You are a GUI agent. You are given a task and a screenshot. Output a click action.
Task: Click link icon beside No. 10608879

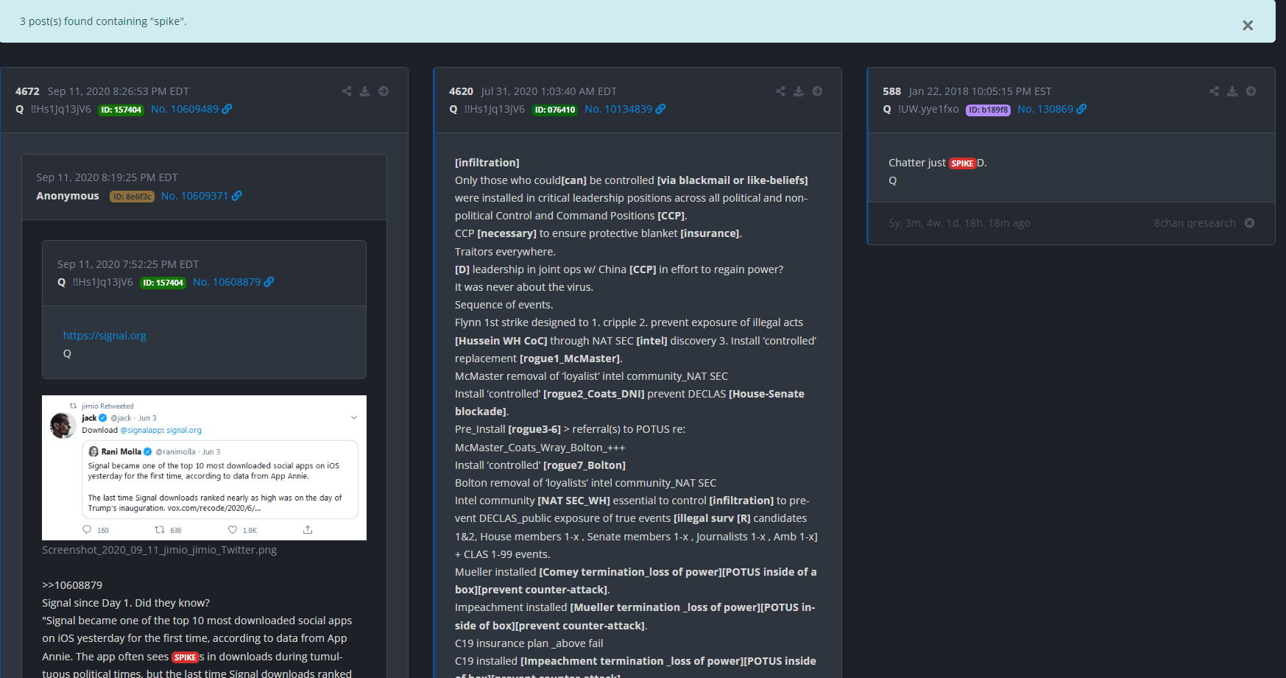point(269,282)
